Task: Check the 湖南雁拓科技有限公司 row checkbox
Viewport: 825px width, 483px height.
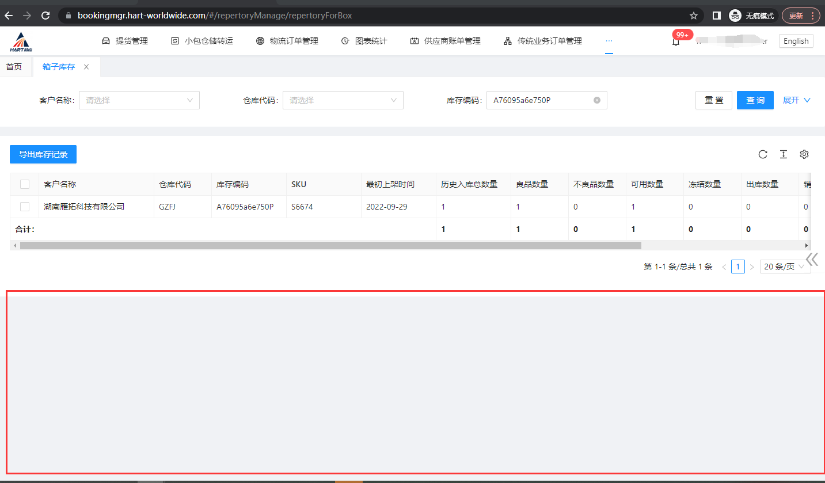Action: [25, 207]
